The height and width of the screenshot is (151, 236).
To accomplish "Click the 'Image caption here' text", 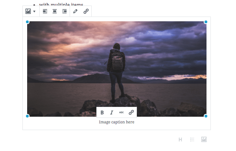I will click(x=116, y=122).
